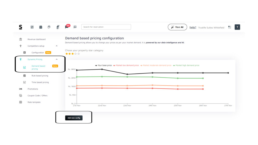258x145 pixels.
Task: Click the checked calendar task icon
Action: pyautogui.click(x=49, y=27)
